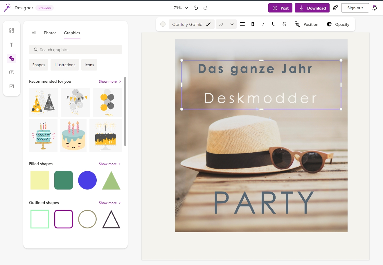Switch to the Photos tab
383x265 pixels.
(x=50, y=33)
